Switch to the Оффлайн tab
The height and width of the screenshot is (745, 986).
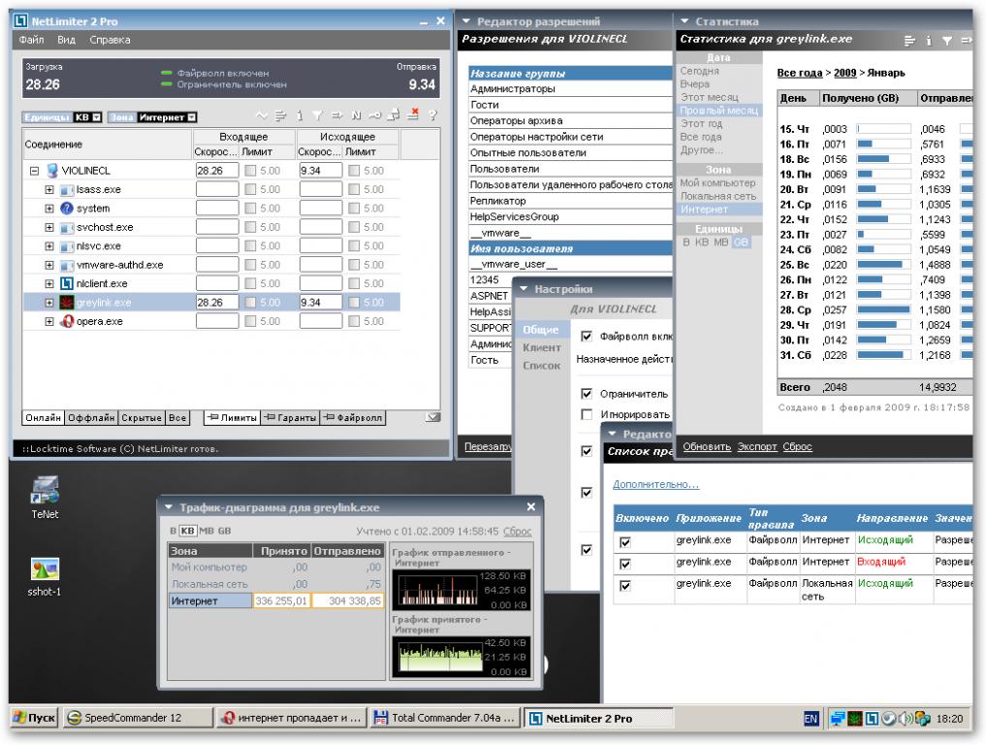point(91,418)
